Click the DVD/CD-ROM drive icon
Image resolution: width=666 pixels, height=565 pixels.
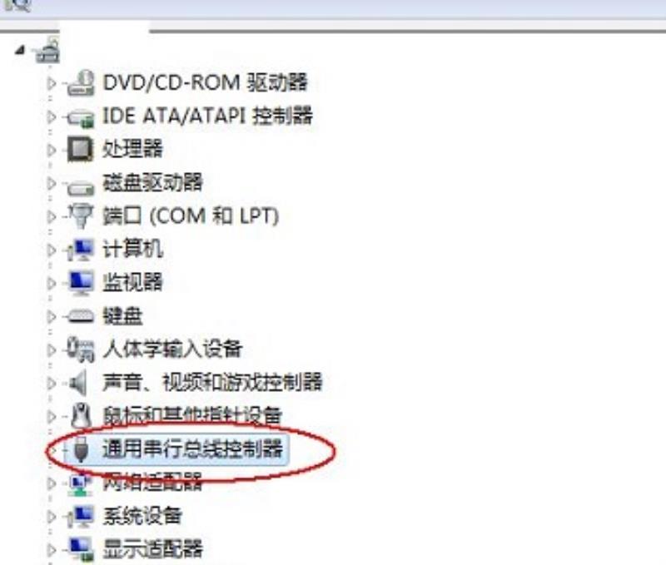pos(81,82)
